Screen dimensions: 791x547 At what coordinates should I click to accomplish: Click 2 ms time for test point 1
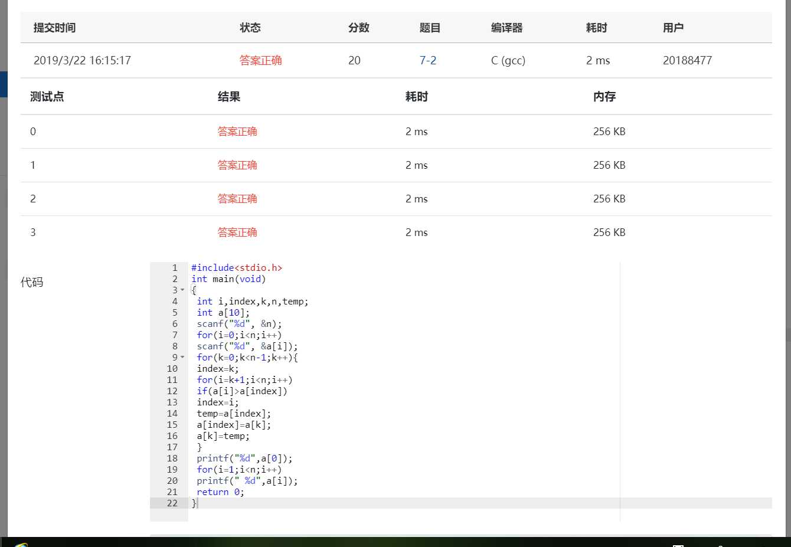coord(417,165)
